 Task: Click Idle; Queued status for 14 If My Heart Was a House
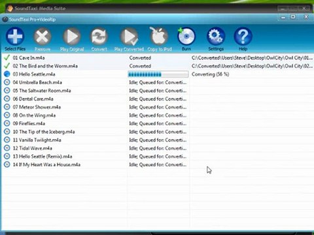pyautogui.click(x=158, y=164)
